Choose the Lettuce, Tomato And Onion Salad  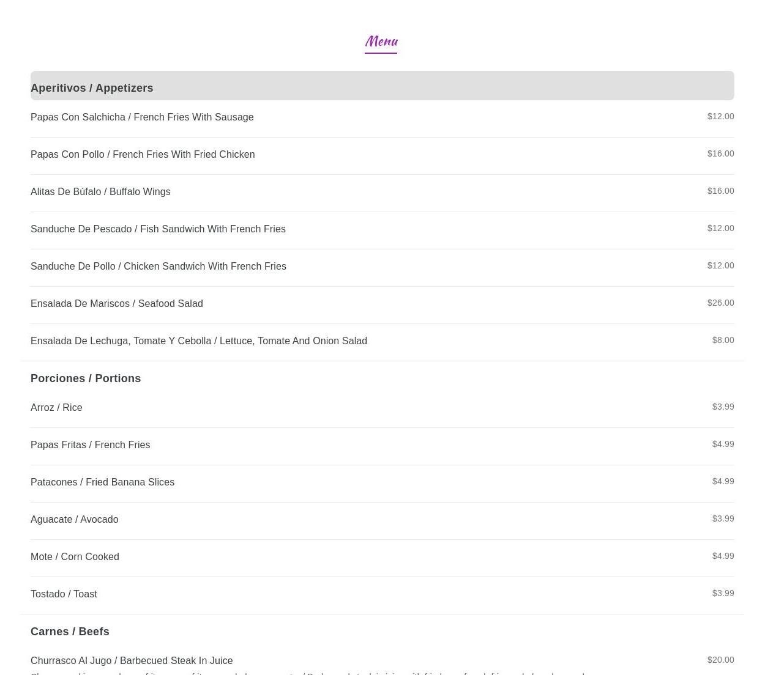199,341
